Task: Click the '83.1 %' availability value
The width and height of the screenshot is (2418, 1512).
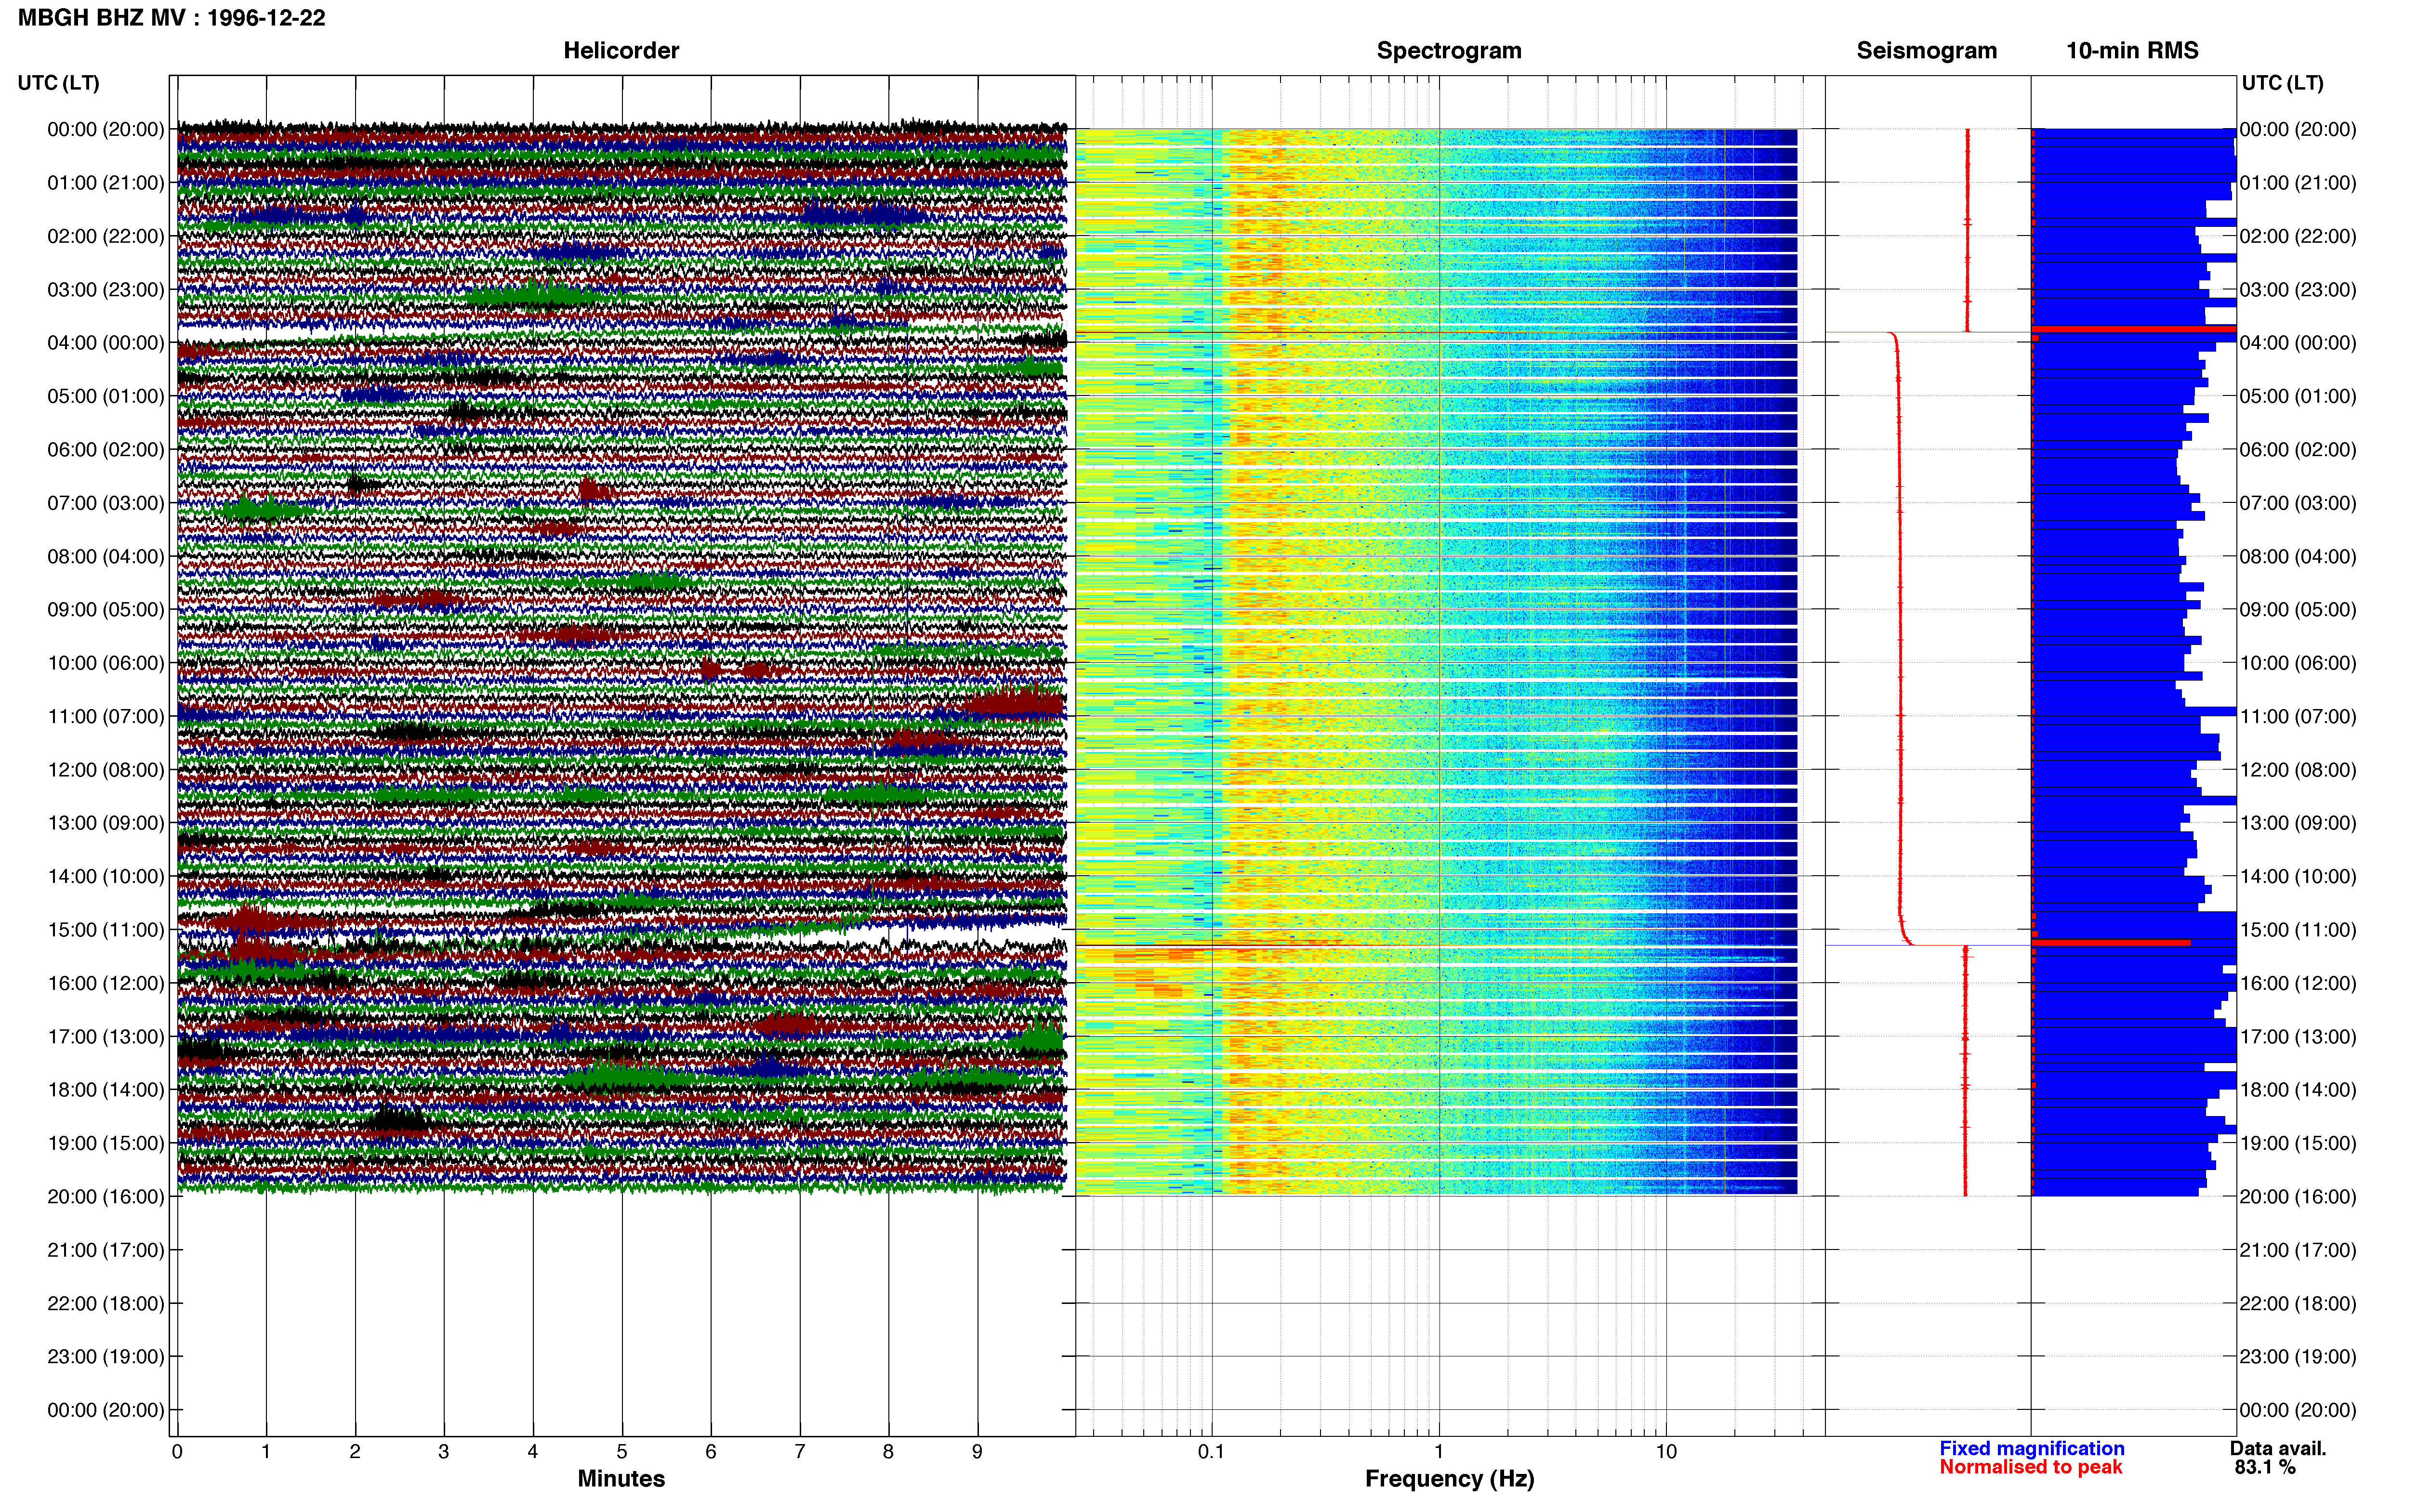Action: pyautogui.click(x=2265, y=1467)
